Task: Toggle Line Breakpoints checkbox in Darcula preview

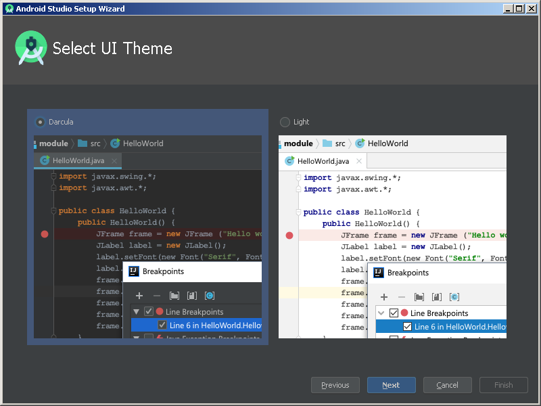Action: tap(149, 311)
